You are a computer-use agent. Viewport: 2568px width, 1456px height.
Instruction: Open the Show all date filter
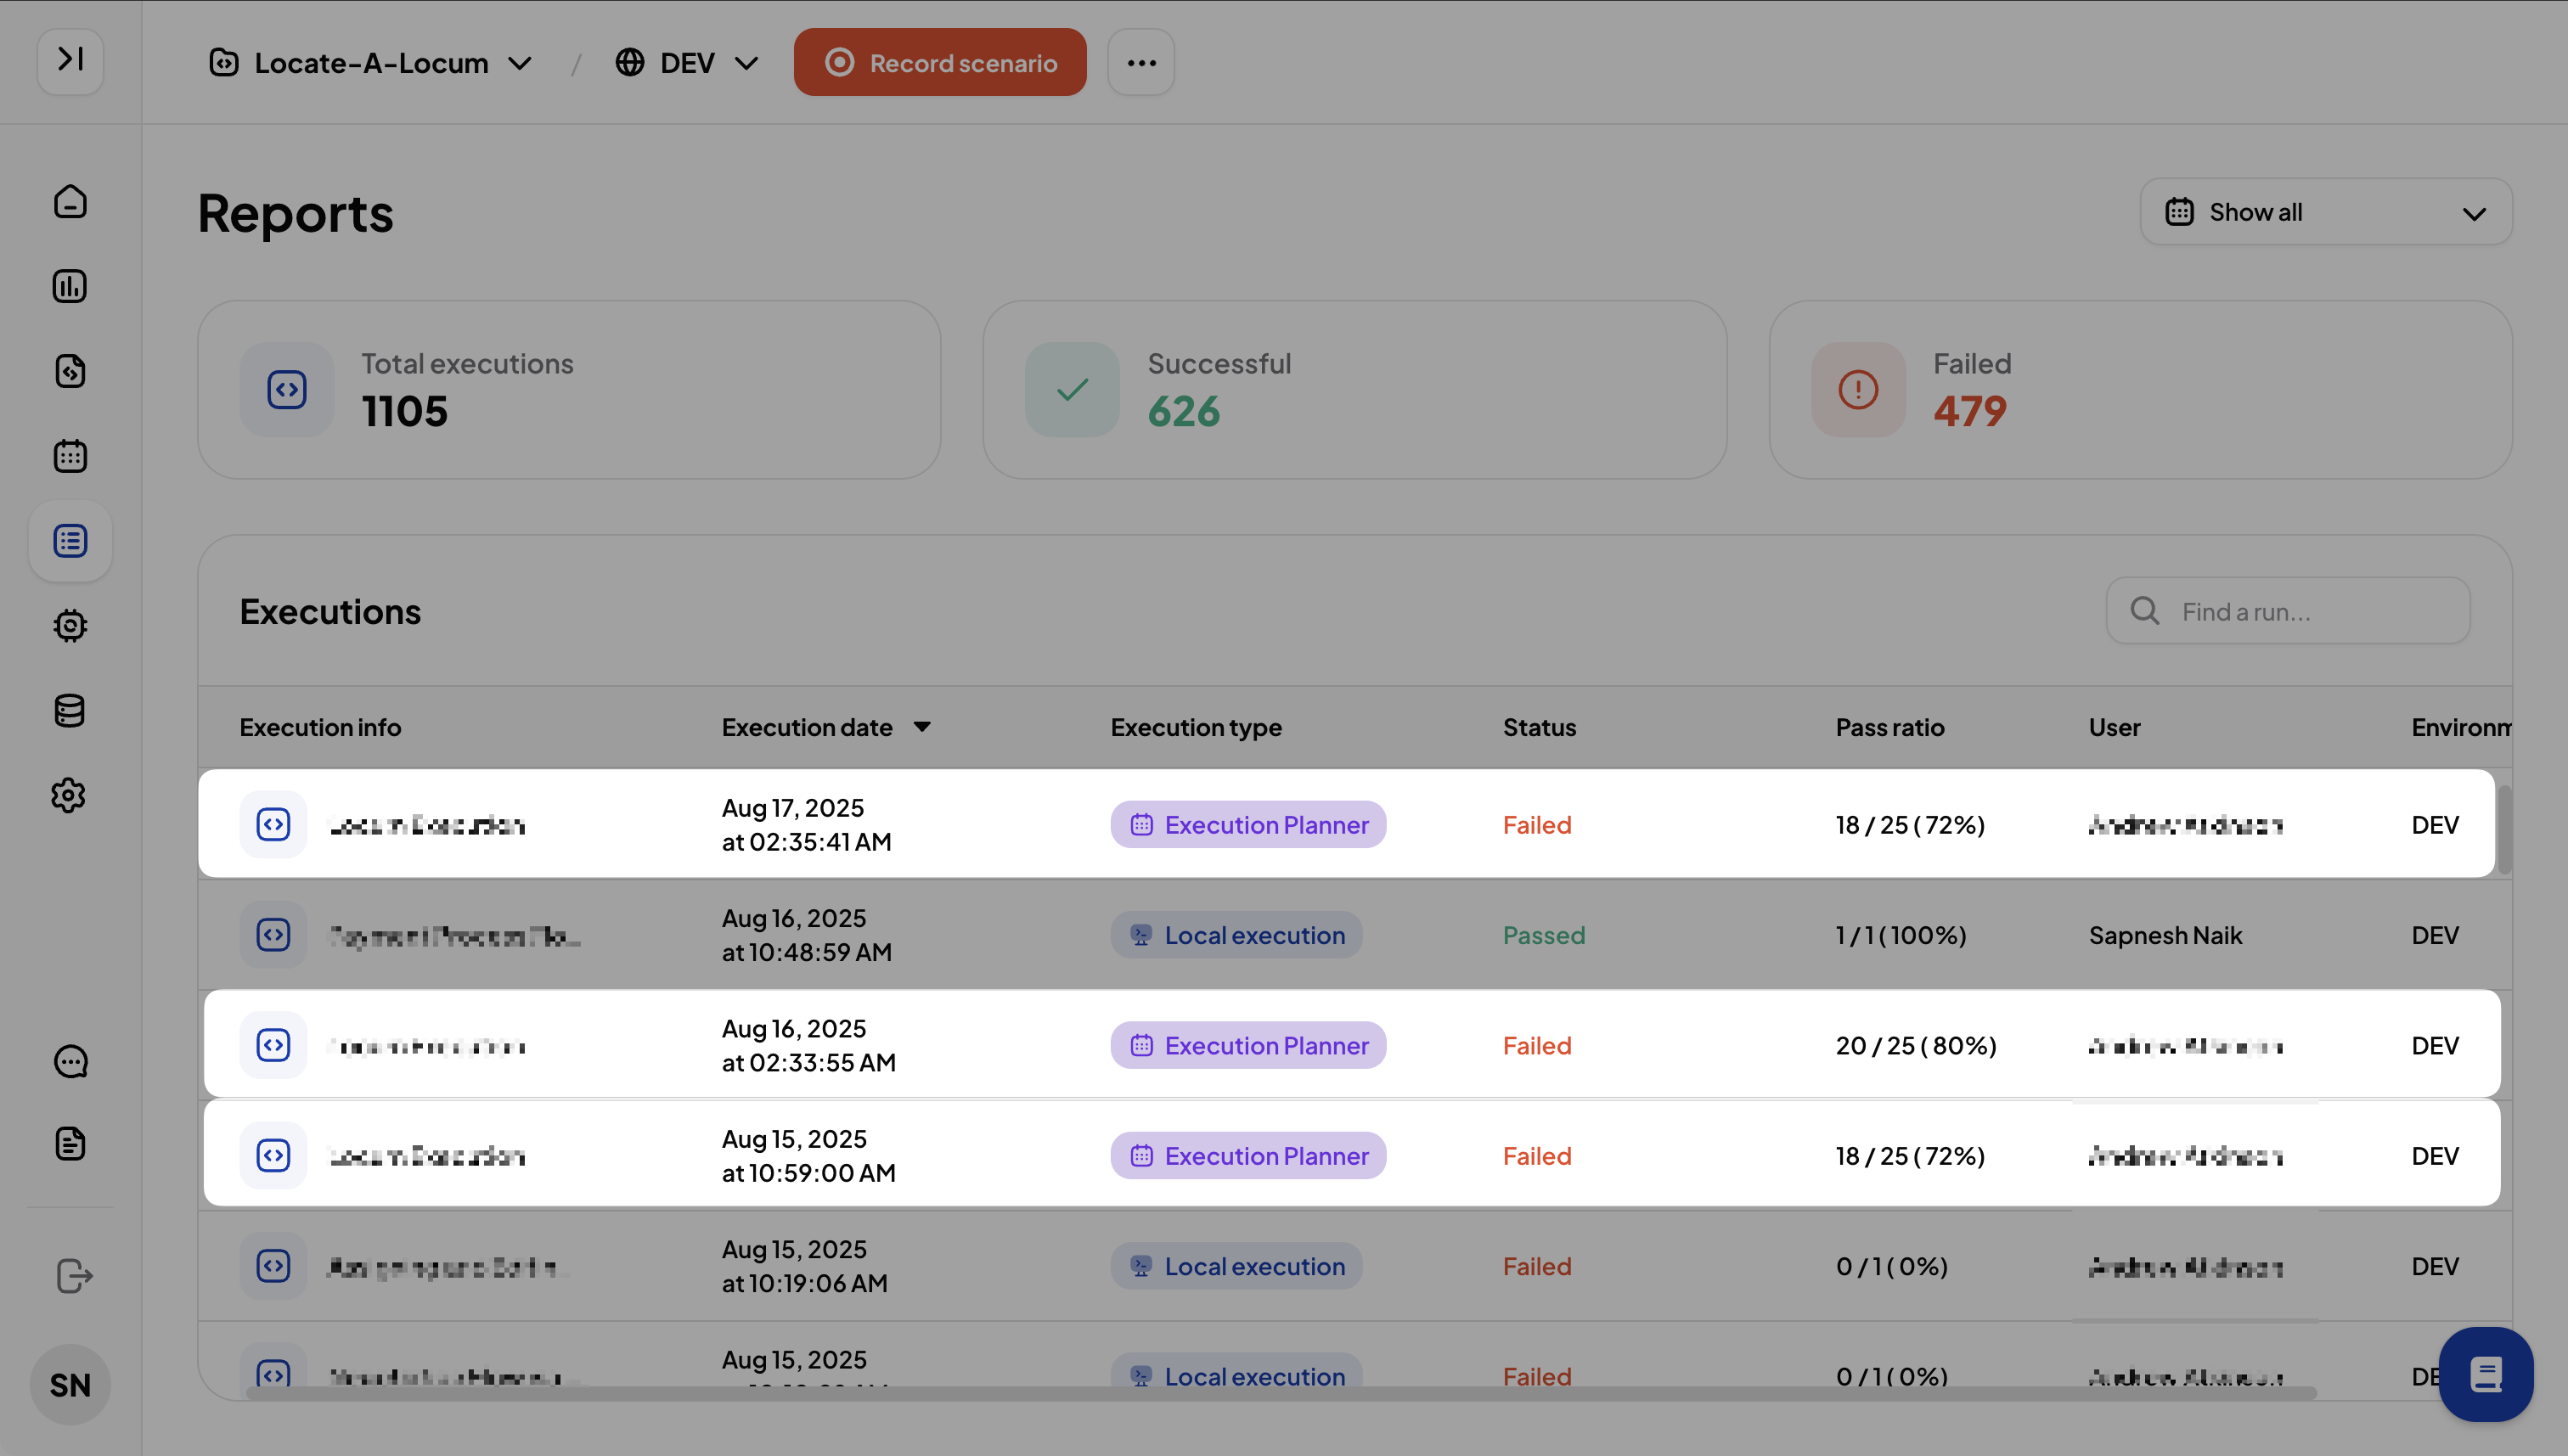[x=2325, y=212]
